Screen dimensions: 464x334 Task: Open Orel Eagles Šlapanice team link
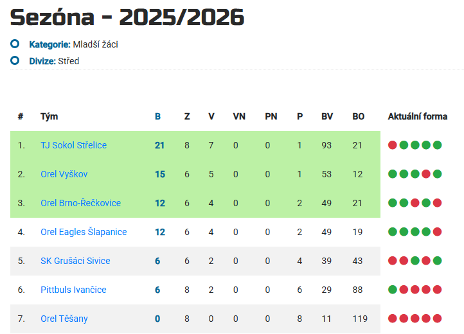pyautogui.click(x=84, y=232)
